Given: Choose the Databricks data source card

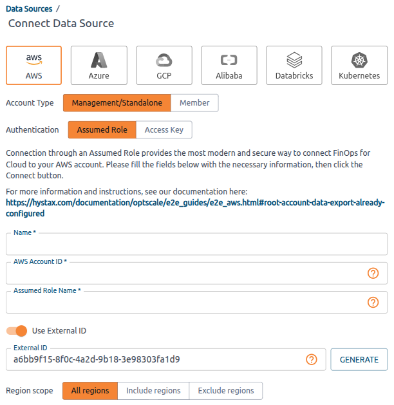Looking at the screenshot, I should pos(294,65).
